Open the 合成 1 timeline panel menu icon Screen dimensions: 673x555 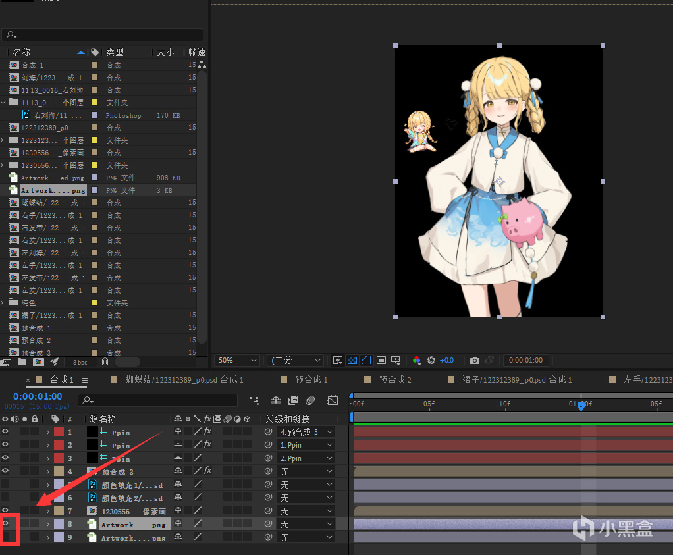point(85,380)
